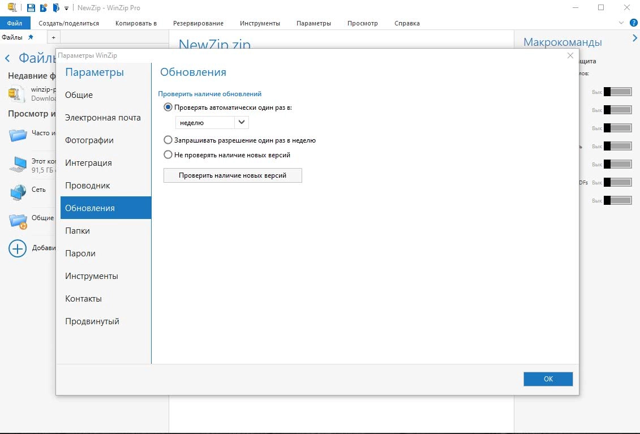Click the Макрокоманды panel heading

coord(562,42)
